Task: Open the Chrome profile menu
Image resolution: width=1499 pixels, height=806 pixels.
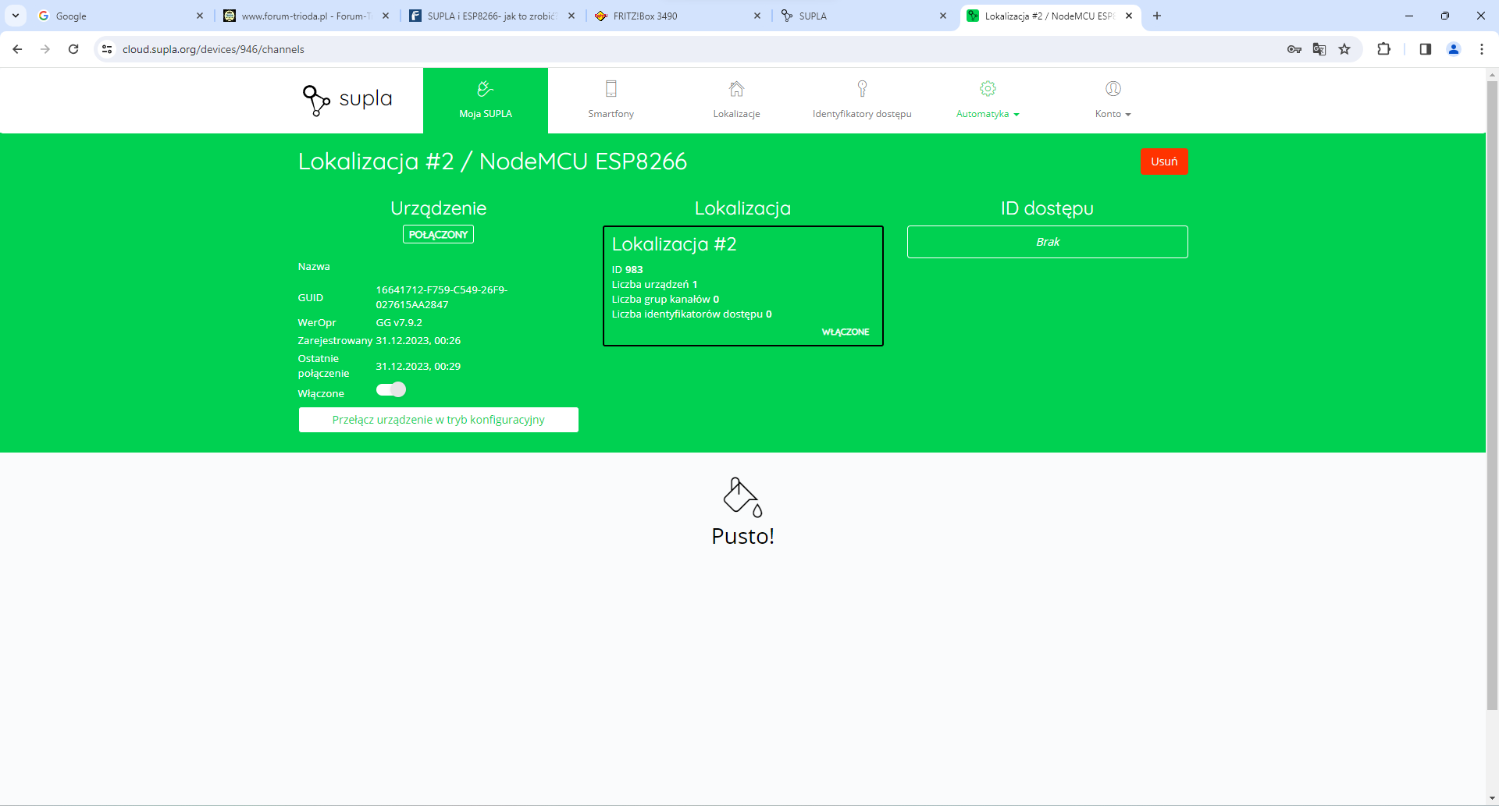Action: (1454, 49)
